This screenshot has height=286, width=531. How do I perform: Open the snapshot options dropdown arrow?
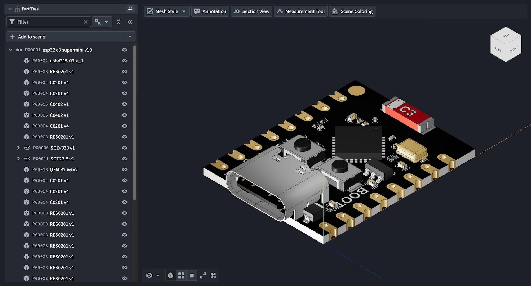(158, 275)
